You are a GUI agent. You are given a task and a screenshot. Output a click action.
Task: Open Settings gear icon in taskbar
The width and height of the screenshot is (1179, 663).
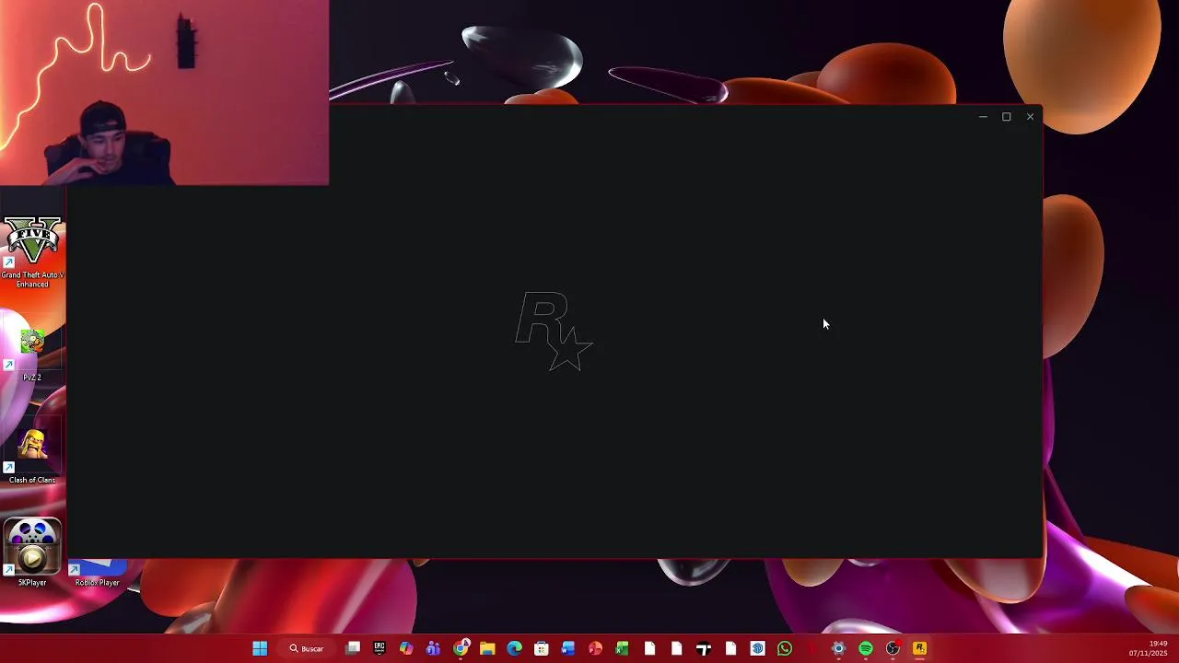tap(838, 648)
